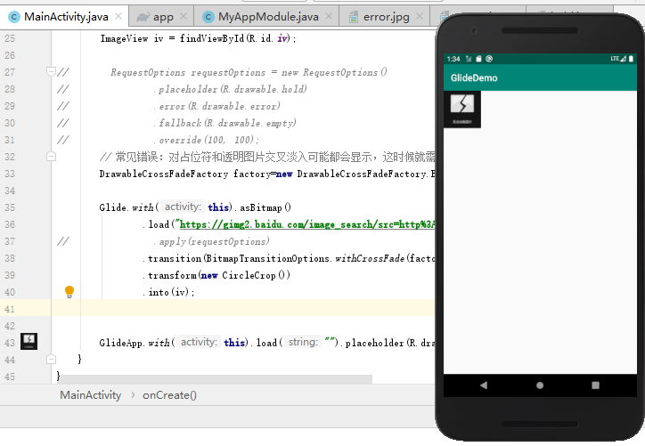Click the Java class icon on MainActivity.java tab

click(x=14, y=17)
